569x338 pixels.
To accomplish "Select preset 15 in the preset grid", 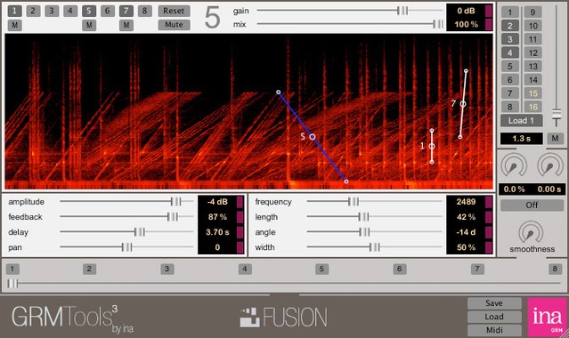I will coord(532,93).
